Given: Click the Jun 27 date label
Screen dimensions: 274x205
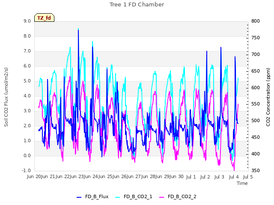Looking at the screenshot, I should pos(134,177).
